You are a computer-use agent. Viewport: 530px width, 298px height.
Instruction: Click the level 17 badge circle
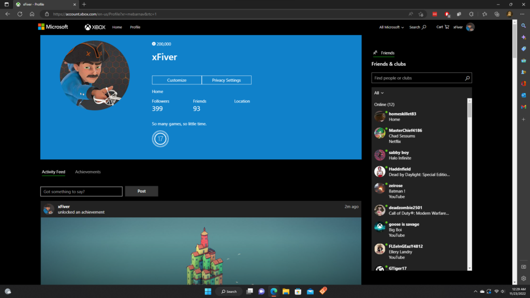pyautogui.click(x=160, y=139)
